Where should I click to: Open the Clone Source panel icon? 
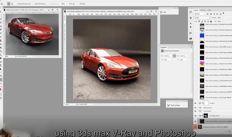point(191,17)
